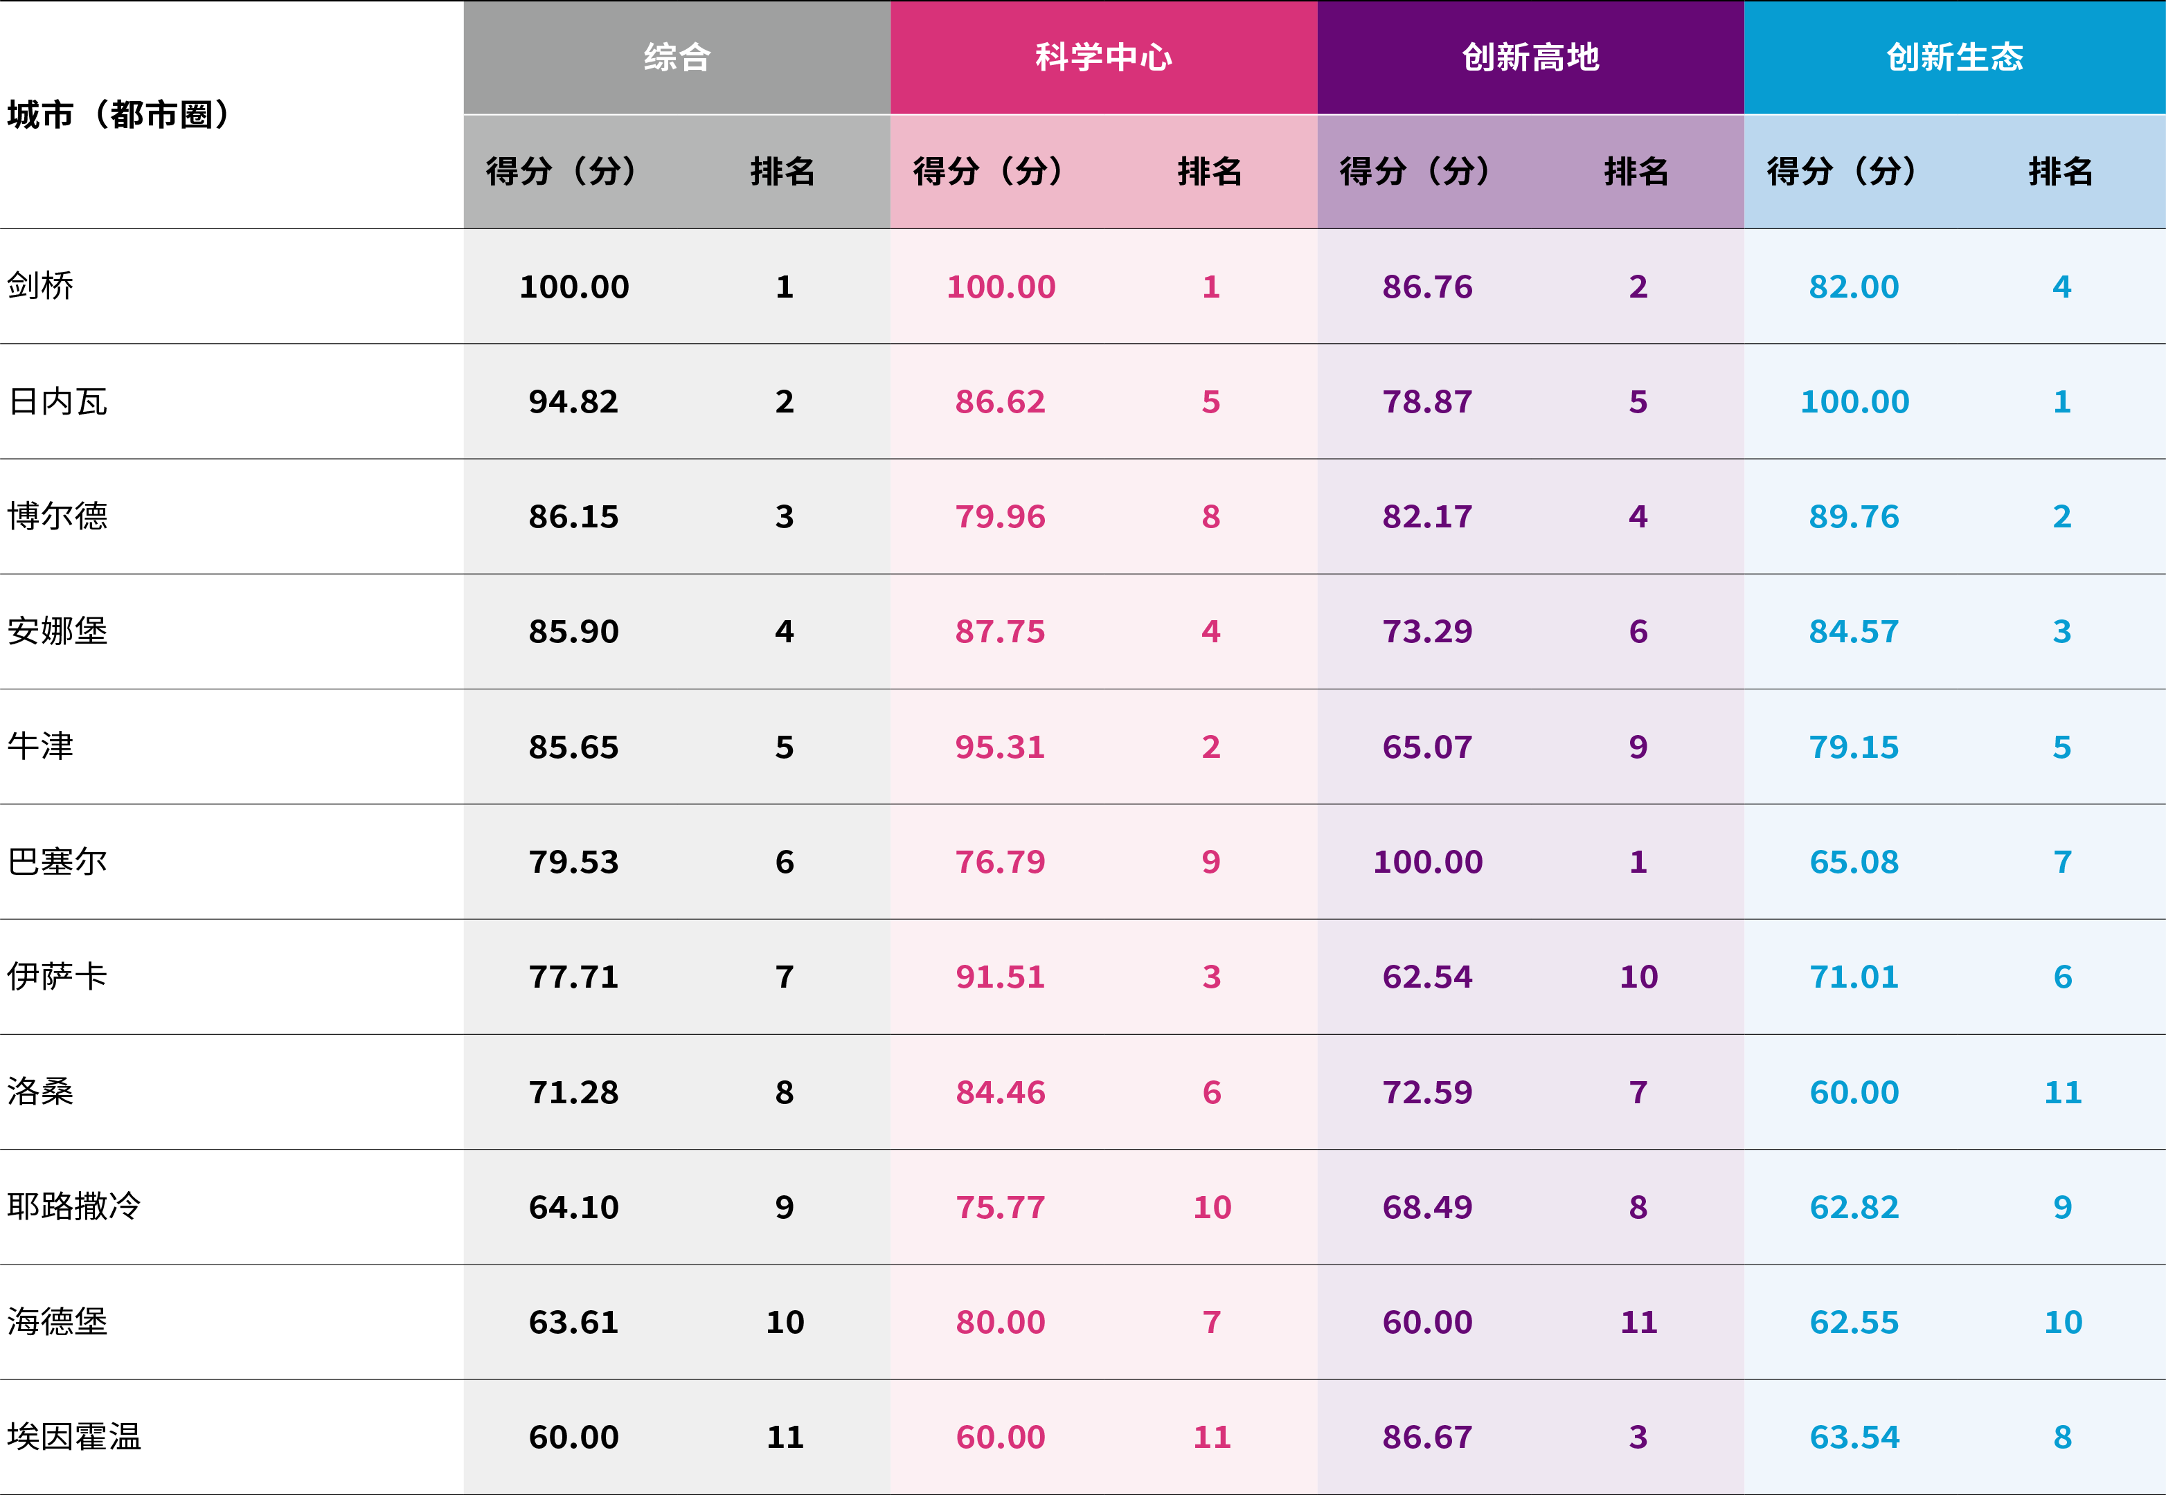The height and width of the screenshot is (1495, 2166).
Task: Click 博尔德's 创新生态 score 89.76
Action: 1854,517
